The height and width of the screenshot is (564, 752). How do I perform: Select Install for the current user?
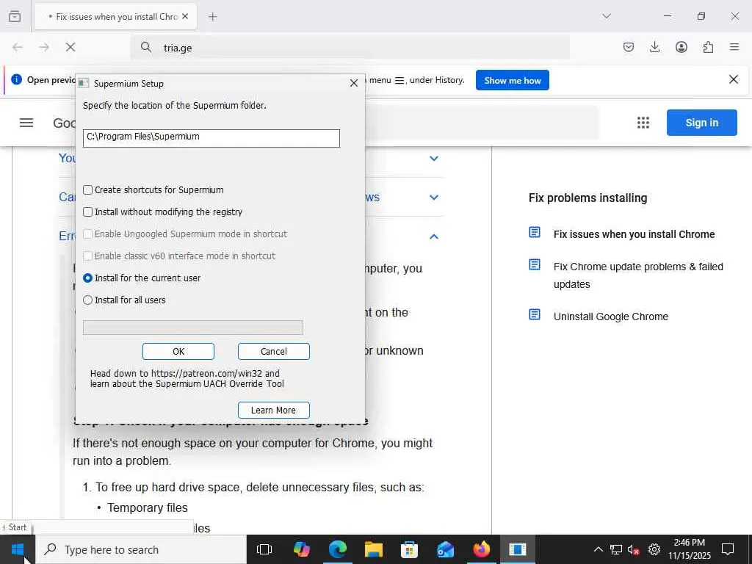coord(142,278)
